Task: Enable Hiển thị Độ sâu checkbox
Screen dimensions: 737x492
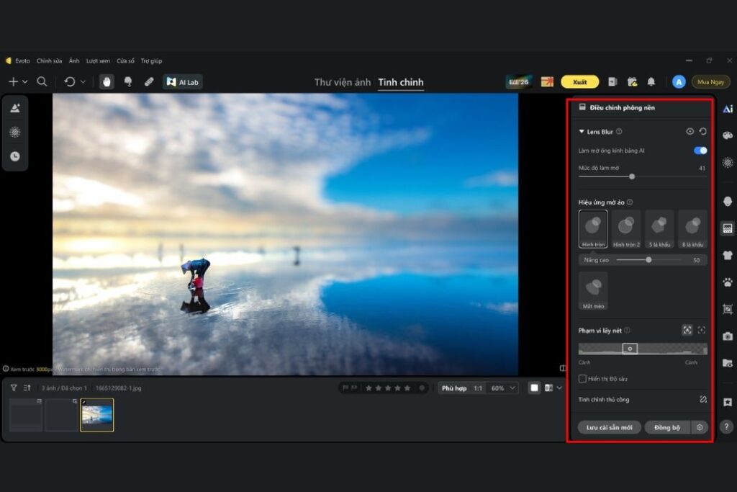Action: point(582,379)
